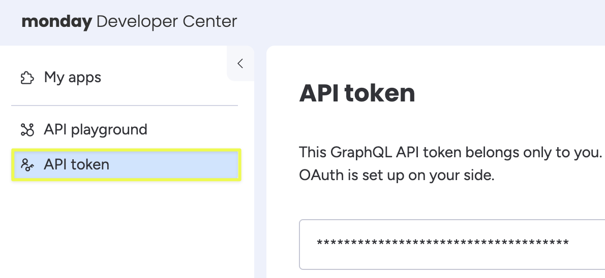Viewport: 605px width, 278px height.
Task: Click the My apps puzzle icon
Action: coord(26,78)
